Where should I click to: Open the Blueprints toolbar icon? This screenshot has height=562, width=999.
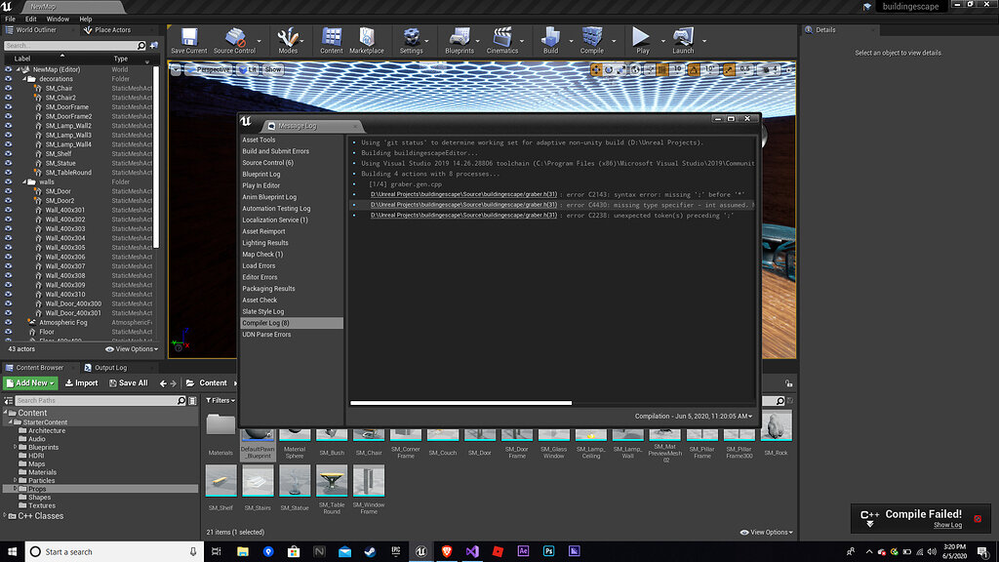coord(460,40)
